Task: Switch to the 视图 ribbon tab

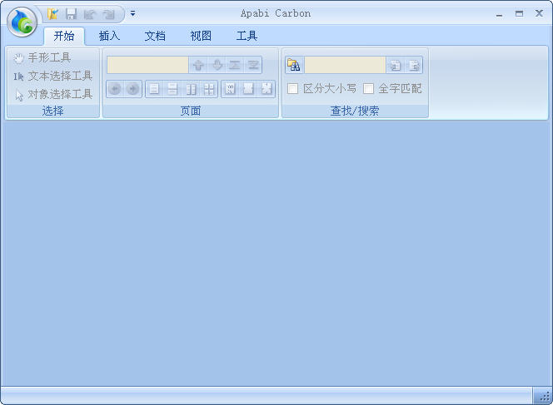Action: click(x=201, y=36)
